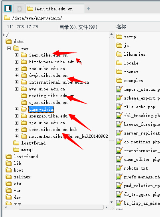Click the 111.203.17.25 host label
The height and width of the screenshot is (217, 160).
[23, 27]
